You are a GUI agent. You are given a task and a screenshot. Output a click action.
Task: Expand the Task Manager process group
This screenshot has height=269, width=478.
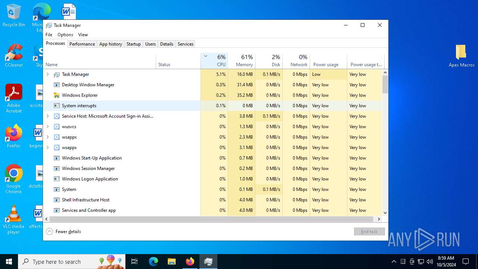click(x=47, y=74)
